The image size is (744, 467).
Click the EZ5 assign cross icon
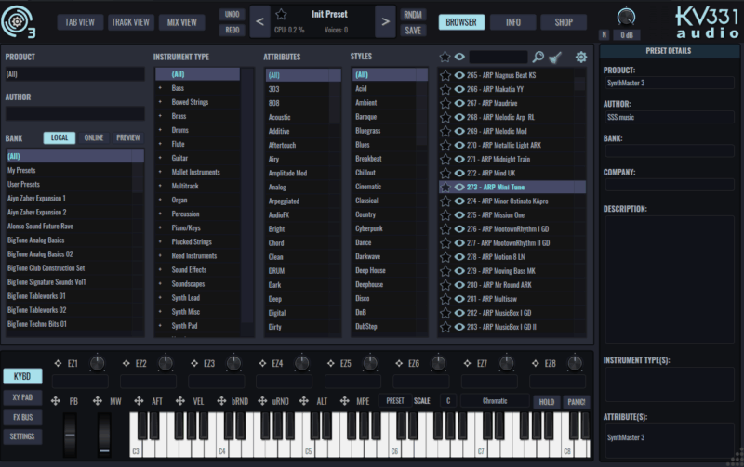(331, 363)
